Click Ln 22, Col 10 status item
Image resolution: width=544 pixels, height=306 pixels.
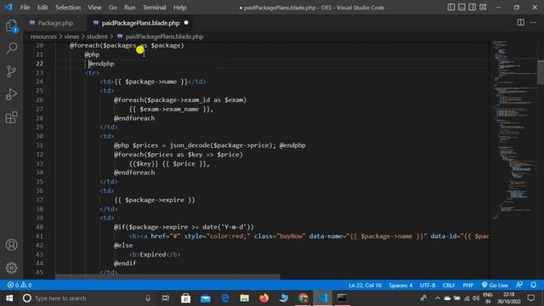(x=365, y=286)
